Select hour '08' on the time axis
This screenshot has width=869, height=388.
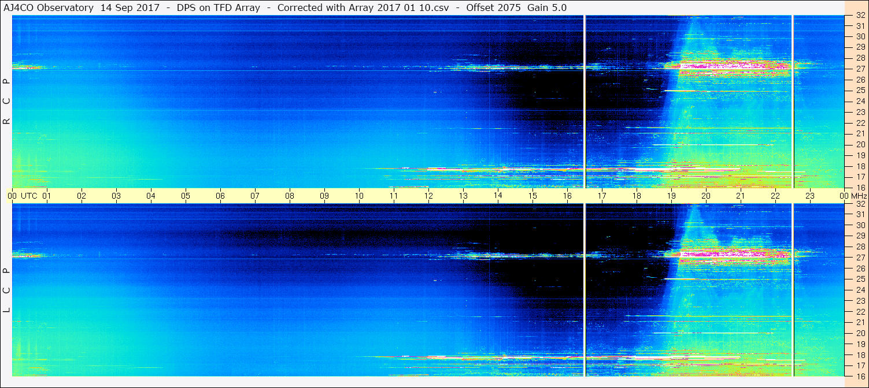coord(290,196)
